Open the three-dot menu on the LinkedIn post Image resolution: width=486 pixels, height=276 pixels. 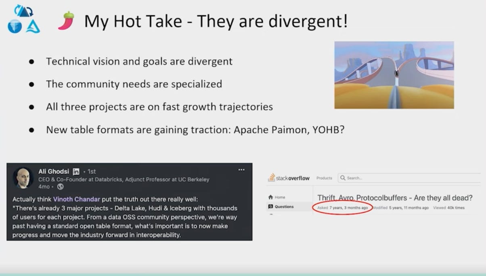point(241,170)
